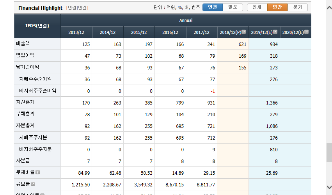Viewport: 332px width, 195px height.
Task: Click the Annual header label
Action: (x=186, y=20)
